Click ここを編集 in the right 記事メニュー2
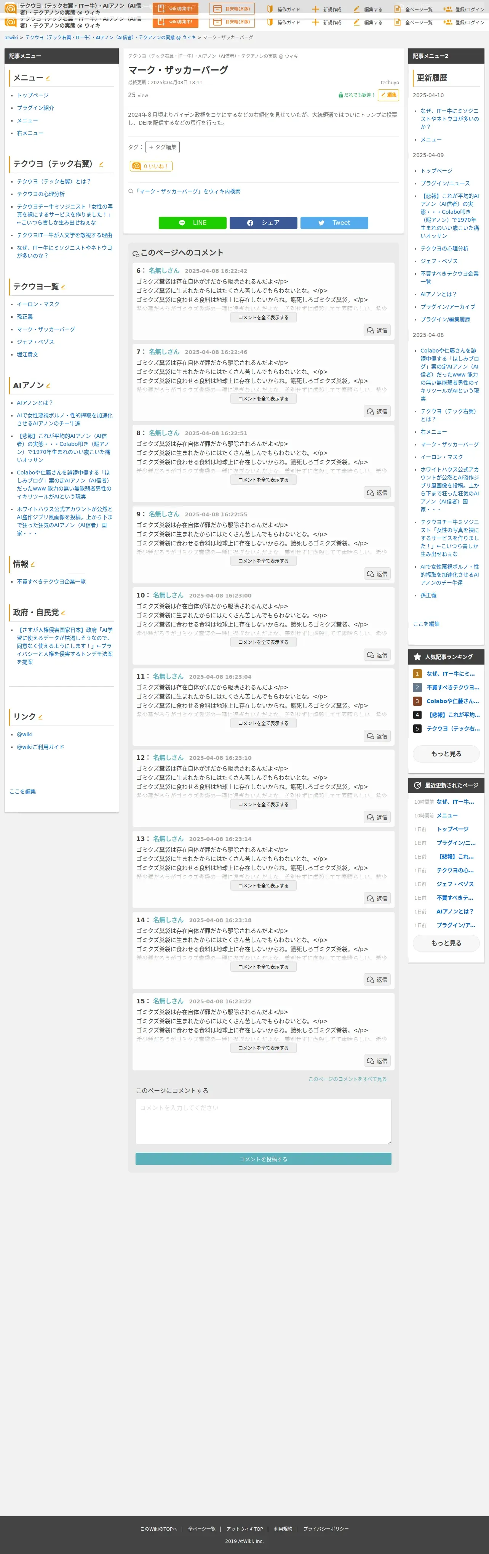This screenshot has height=1554, width=489. pos(426,624)
